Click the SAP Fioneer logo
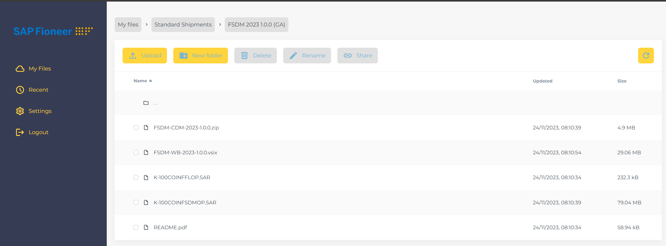The image size is (666, 246). pyautogui.click(x=53, y=31)
